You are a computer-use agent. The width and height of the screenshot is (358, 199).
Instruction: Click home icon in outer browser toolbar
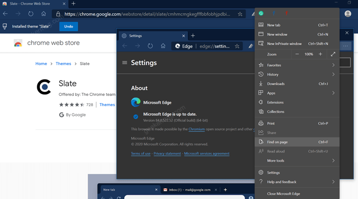(43, 14)
